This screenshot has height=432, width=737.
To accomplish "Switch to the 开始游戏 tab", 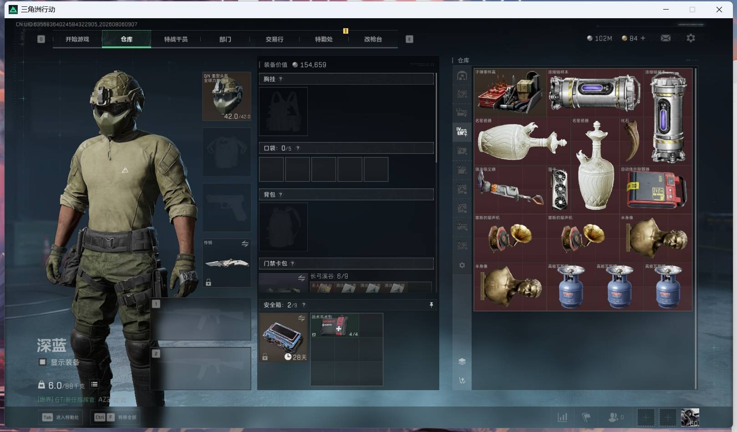I will [77, 39].
